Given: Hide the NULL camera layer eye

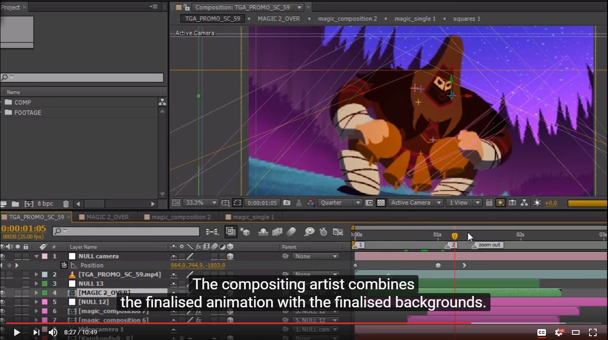Looking at the screenshot, I should coord(3,256).
